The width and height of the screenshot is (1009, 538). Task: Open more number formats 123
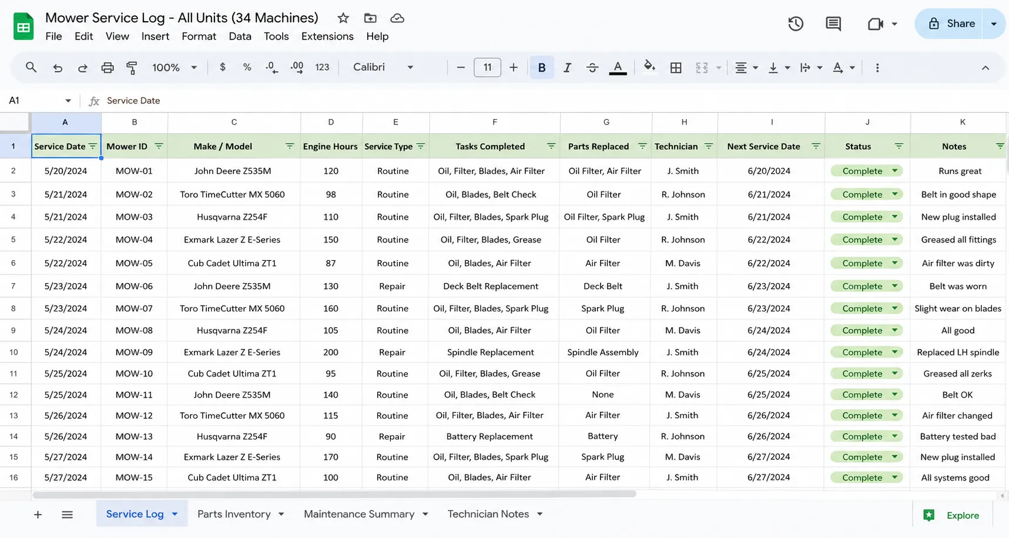point(322,67)
